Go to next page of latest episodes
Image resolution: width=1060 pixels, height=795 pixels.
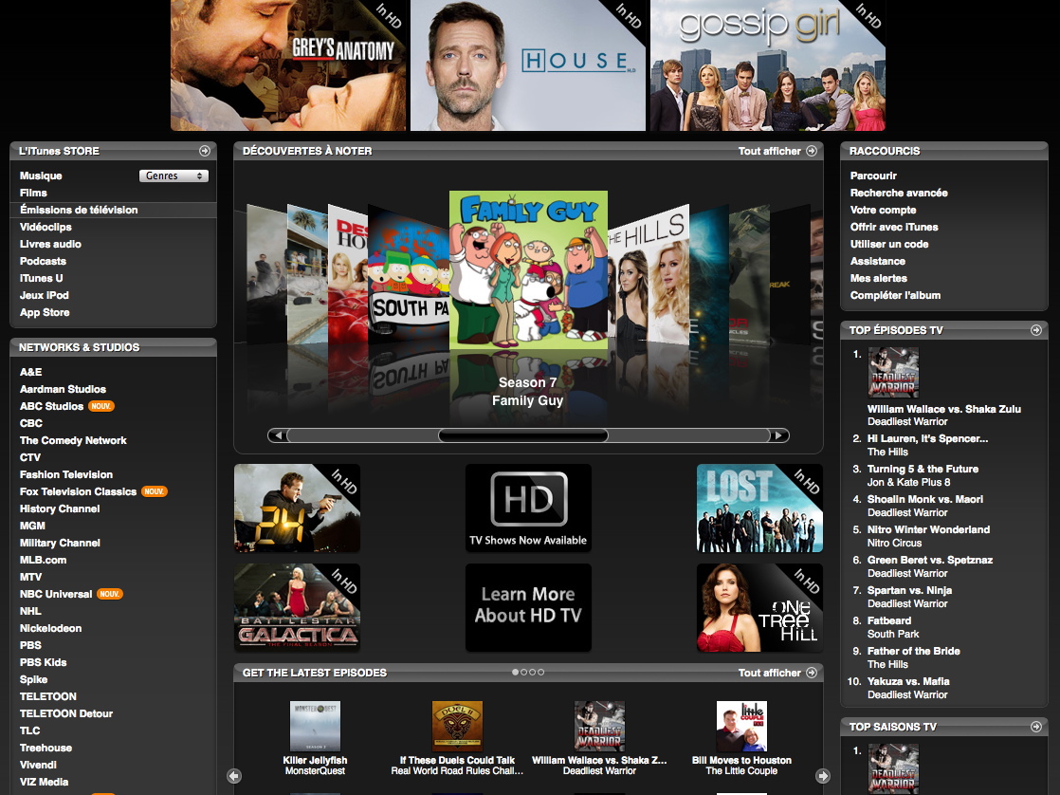(x=823, y=776)
